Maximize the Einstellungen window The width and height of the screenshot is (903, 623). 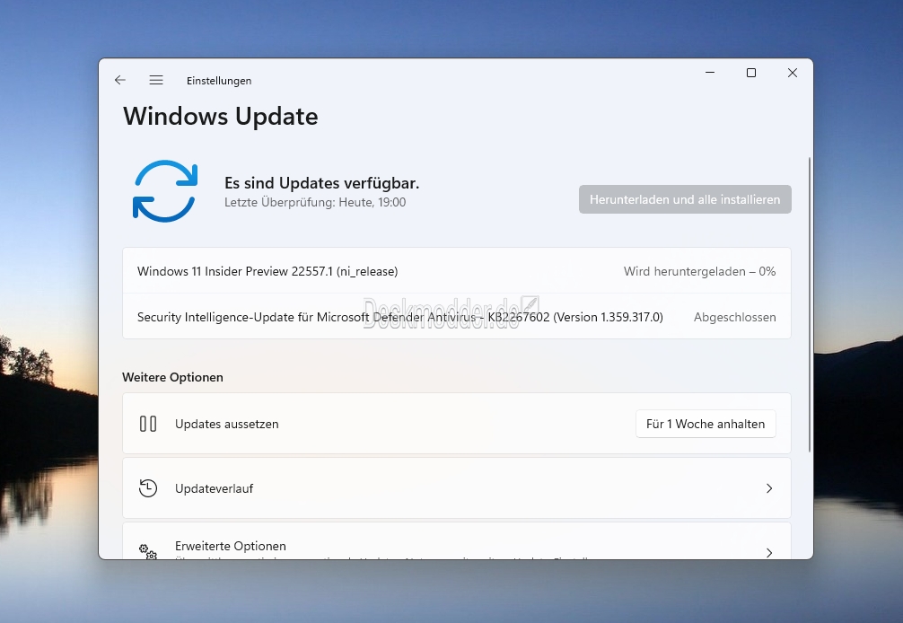pos(751,73)
